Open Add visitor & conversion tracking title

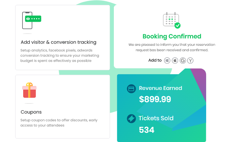point(59,42)
